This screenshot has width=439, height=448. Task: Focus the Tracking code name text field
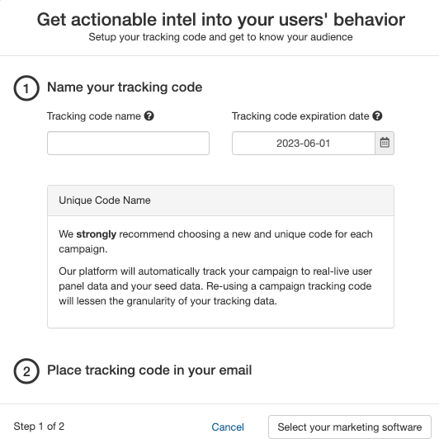click(x=128, y=143)
